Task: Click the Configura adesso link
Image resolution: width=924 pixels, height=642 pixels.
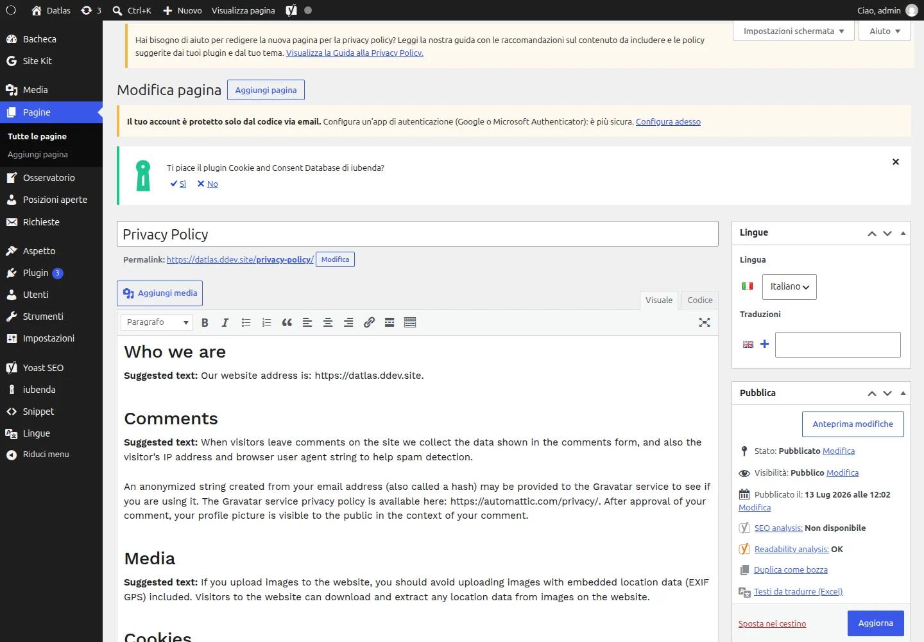Action: click(x=668, y=121)
